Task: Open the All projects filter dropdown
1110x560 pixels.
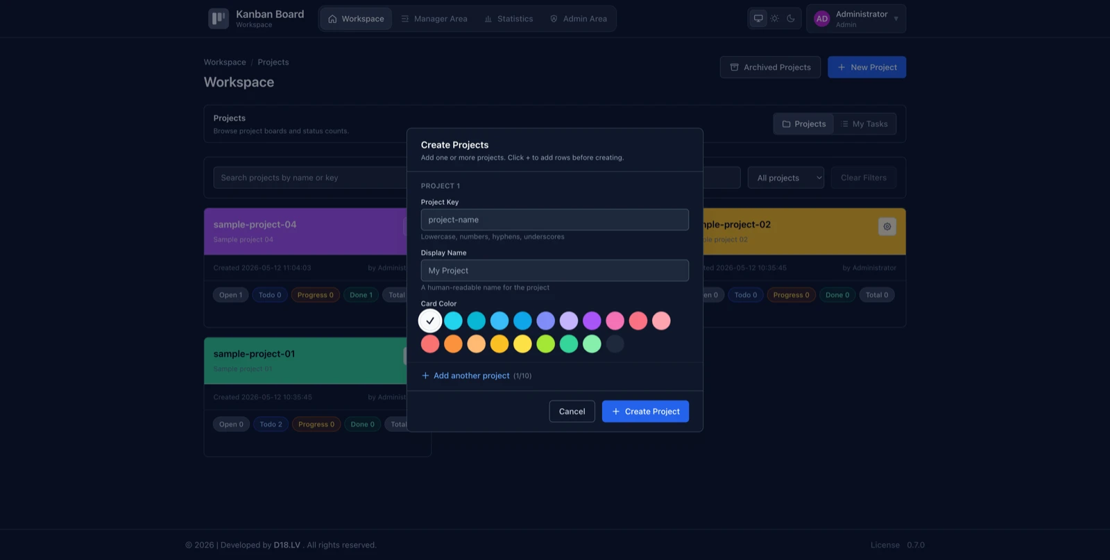Action: tap(786, 178)
